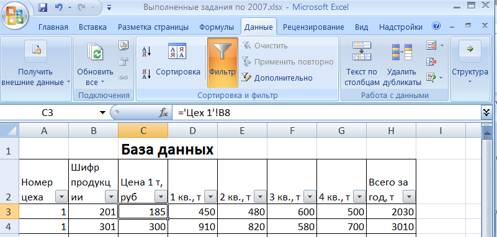Image resolution: width=497 pixels, height=237 pixels.
Task: Open the Name Box dropdown arrow
Action: [x=102, y=113]
